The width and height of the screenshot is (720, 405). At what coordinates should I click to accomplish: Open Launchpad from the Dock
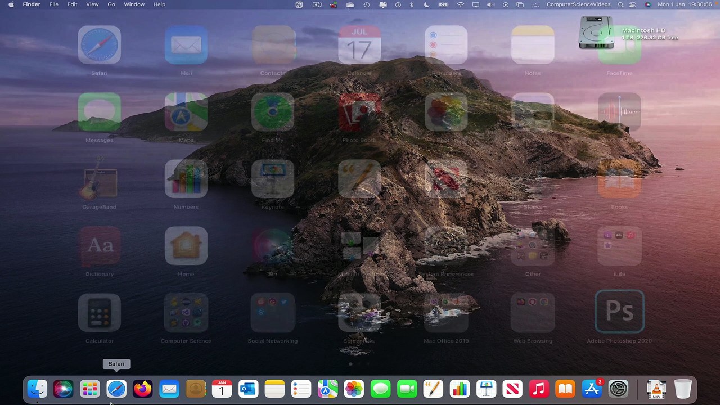[x=90, y=389]
